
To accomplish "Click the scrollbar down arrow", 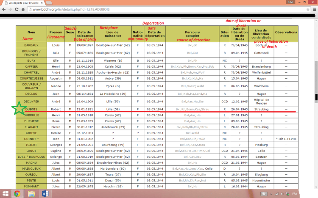I will point(316,187).
